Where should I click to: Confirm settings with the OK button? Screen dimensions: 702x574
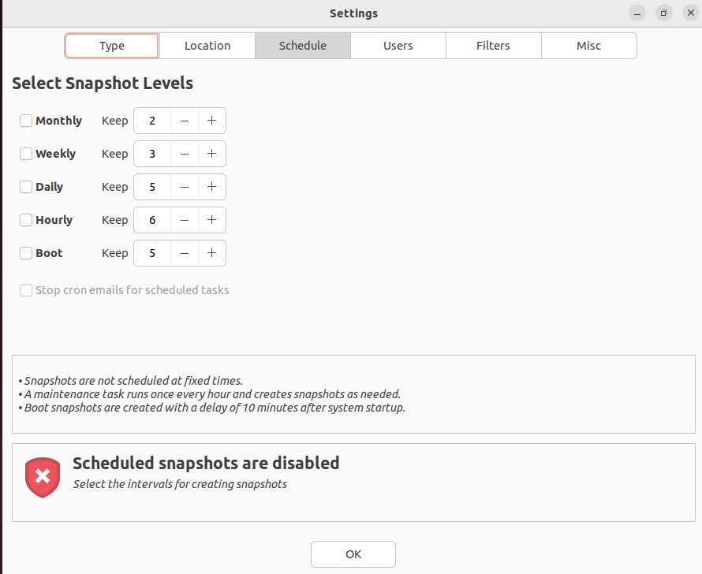[353, 554]
